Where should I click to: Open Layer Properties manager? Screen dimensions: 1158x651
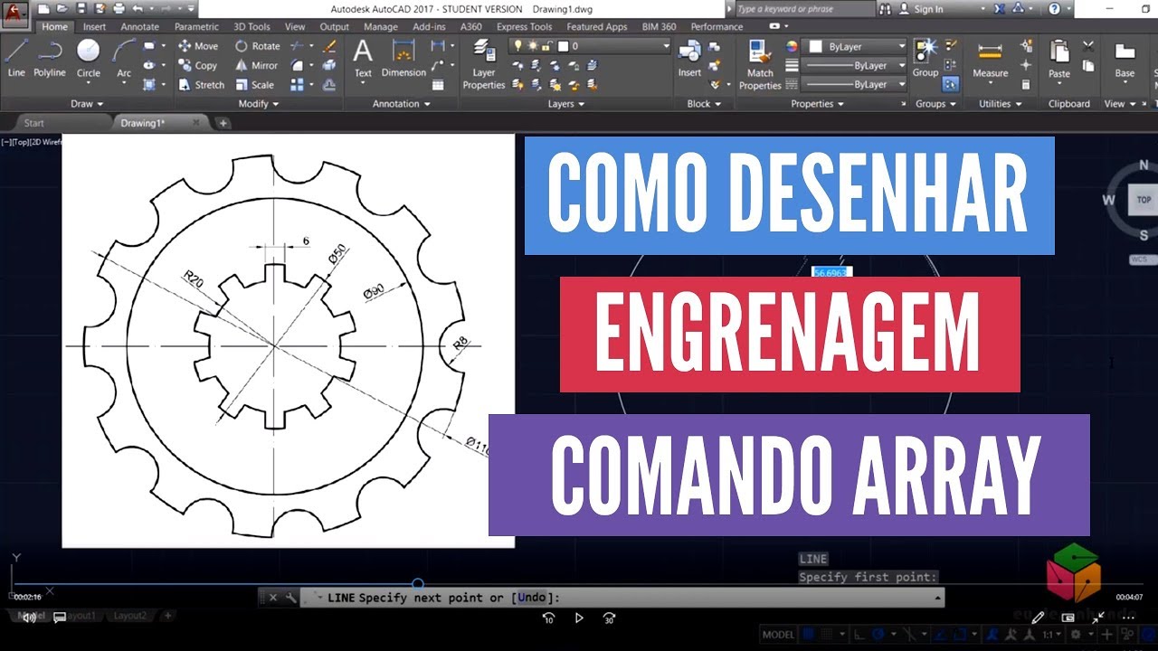[x=484, y=65]
